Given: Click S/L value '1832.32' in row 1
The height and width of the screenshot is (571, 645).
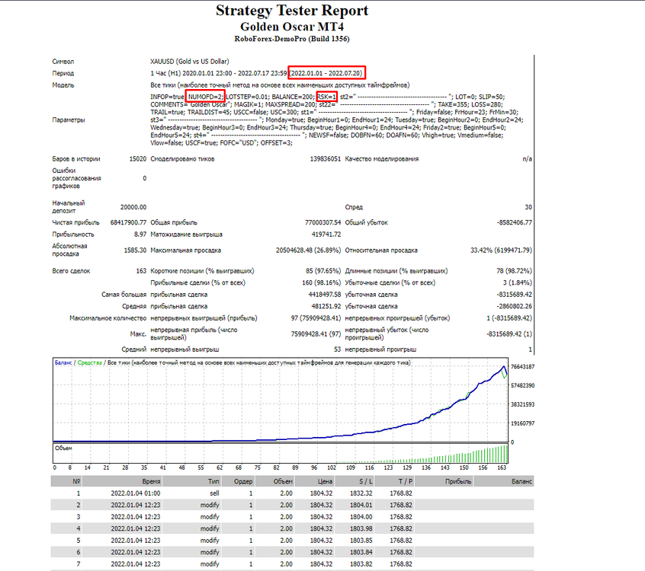Looking at the screenshot, I should [x=361, y=493].
